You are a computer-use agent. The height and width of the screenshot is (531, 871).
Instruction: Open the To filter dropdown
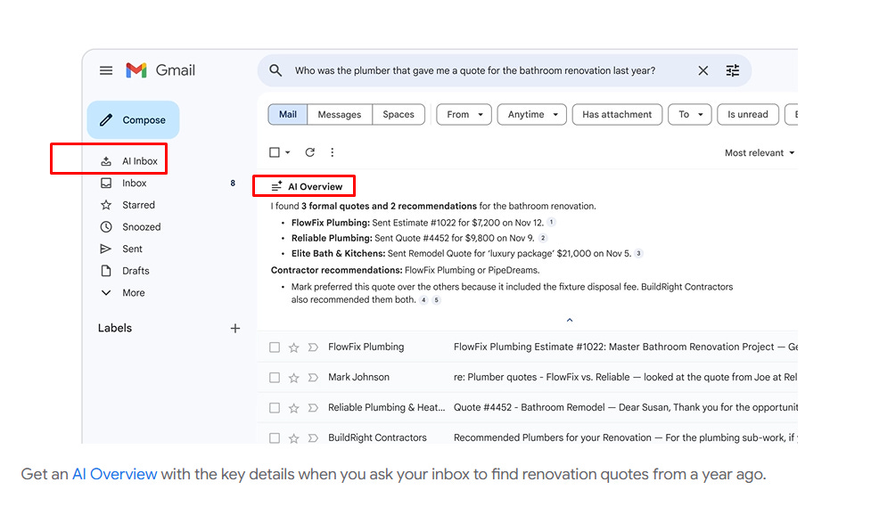coord(690,114)
